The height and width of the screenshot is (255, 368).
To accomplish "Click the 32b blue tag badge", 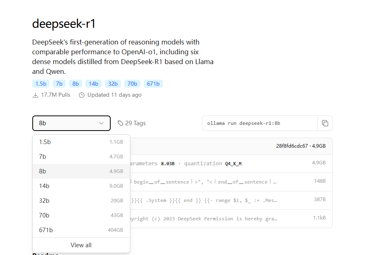I will [113, 84].
